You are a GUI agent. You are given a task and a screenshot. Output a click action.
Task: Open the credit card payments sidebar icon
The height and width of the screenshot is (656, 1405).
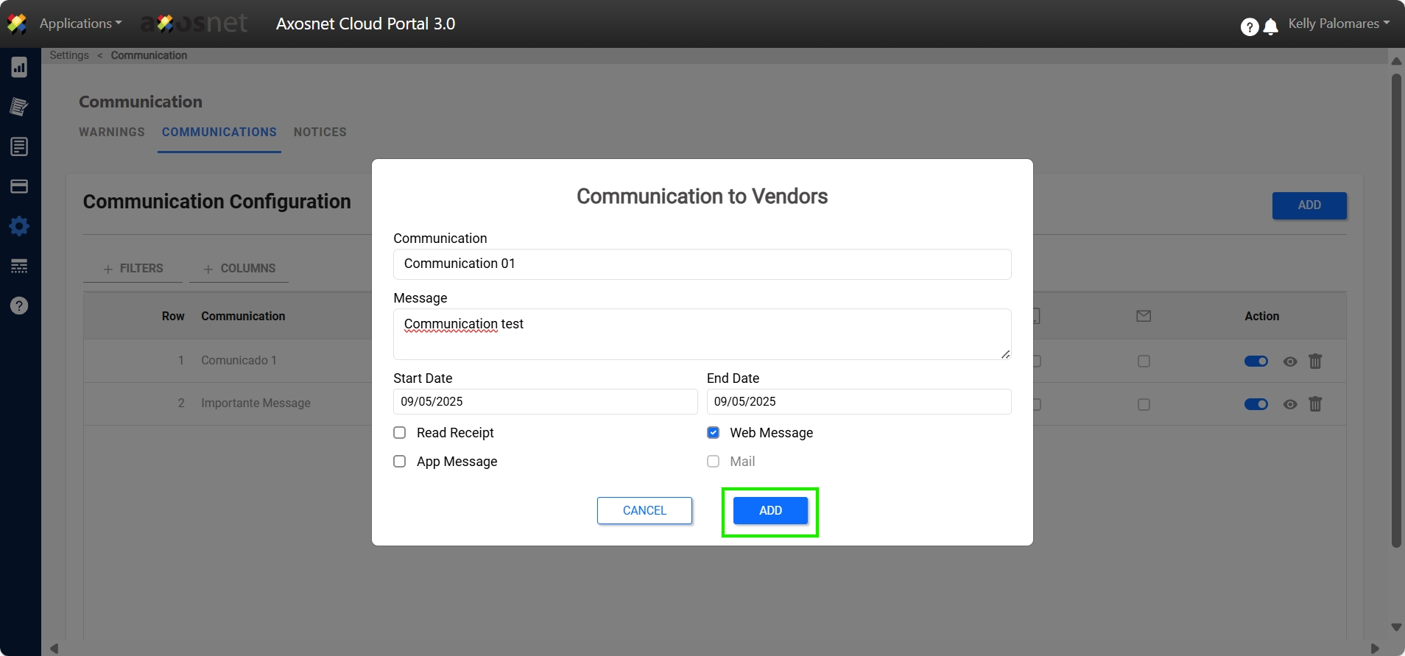coord(19,186)
